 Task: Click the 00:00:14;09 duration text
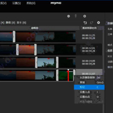pos(89,61)
